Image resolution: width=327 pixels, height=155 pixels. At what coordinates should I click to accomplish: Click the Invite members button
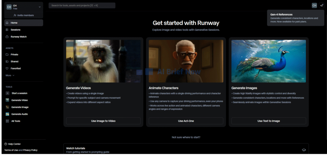[24, 15]
